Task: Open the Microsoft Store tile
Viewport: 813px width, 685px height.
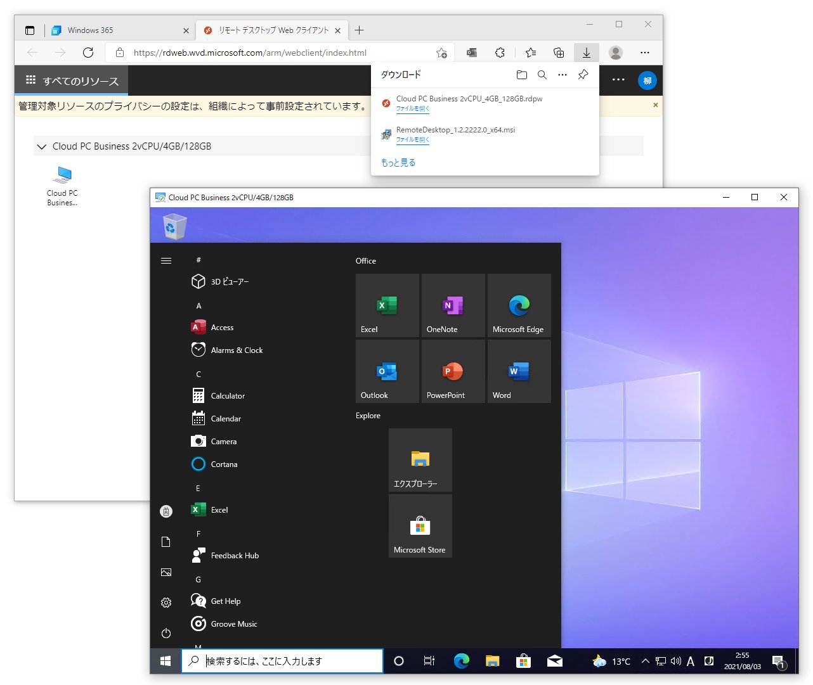Action: pos(420,526)
